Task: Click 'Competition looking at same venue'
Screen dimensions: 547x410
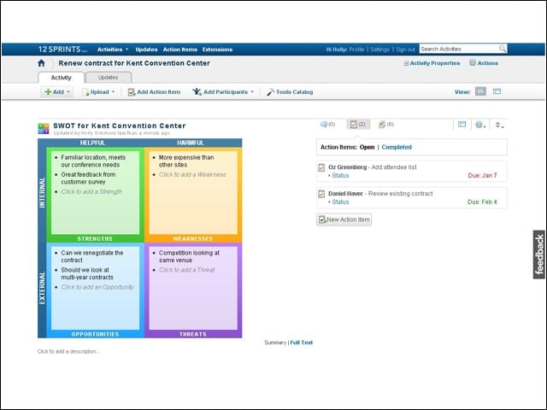Action: pos(189,256)
